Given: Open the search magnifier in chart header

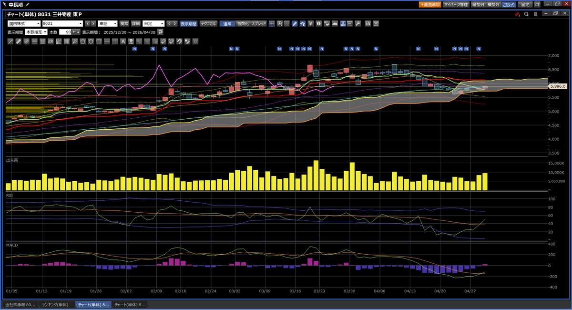Looking at the screenshot, I should 526,14.
